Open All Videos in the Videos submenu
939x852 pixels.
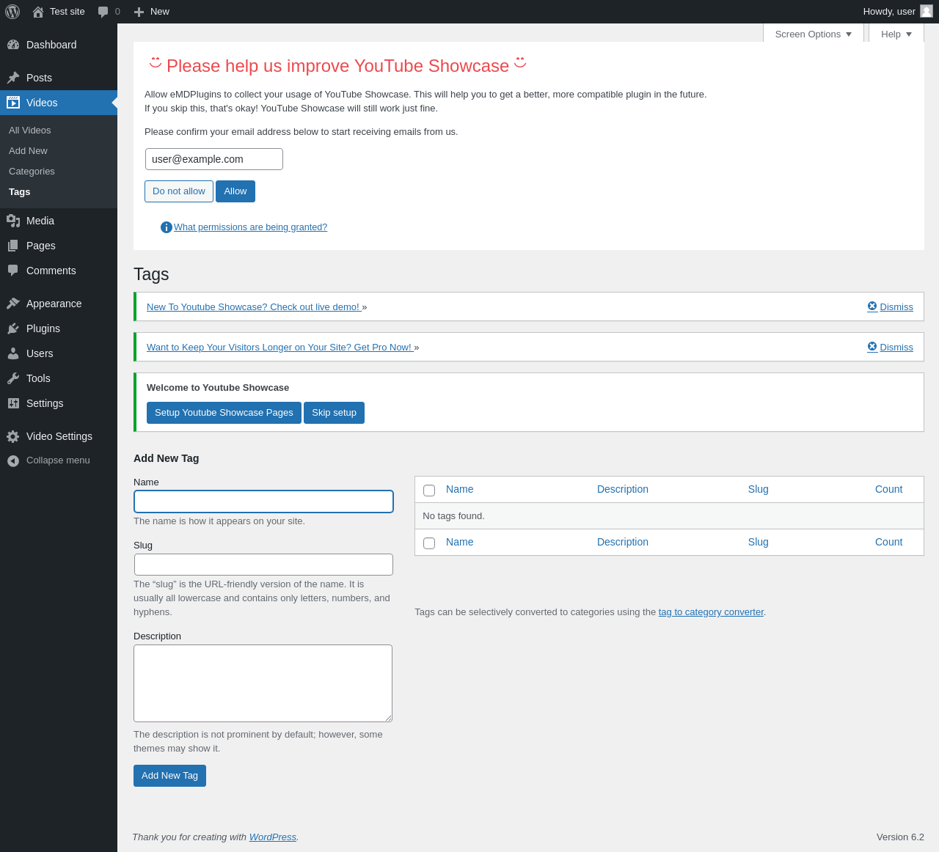coord(30,131)
